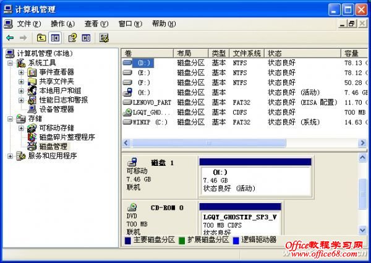
Task: Click the (D:) volume drive icon
Action: [x=127, y=63]
